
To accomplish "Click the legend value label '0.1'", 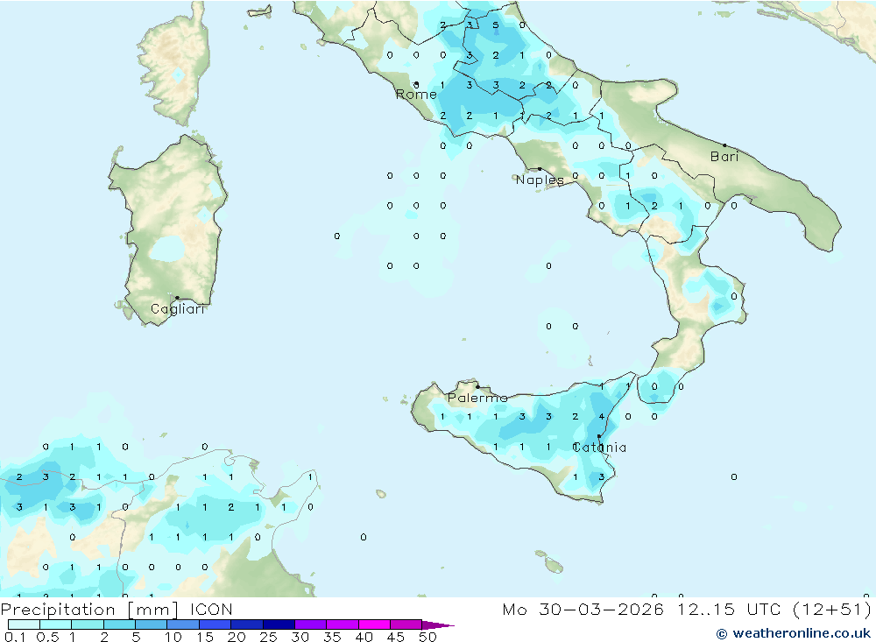I will coord(15,637).
